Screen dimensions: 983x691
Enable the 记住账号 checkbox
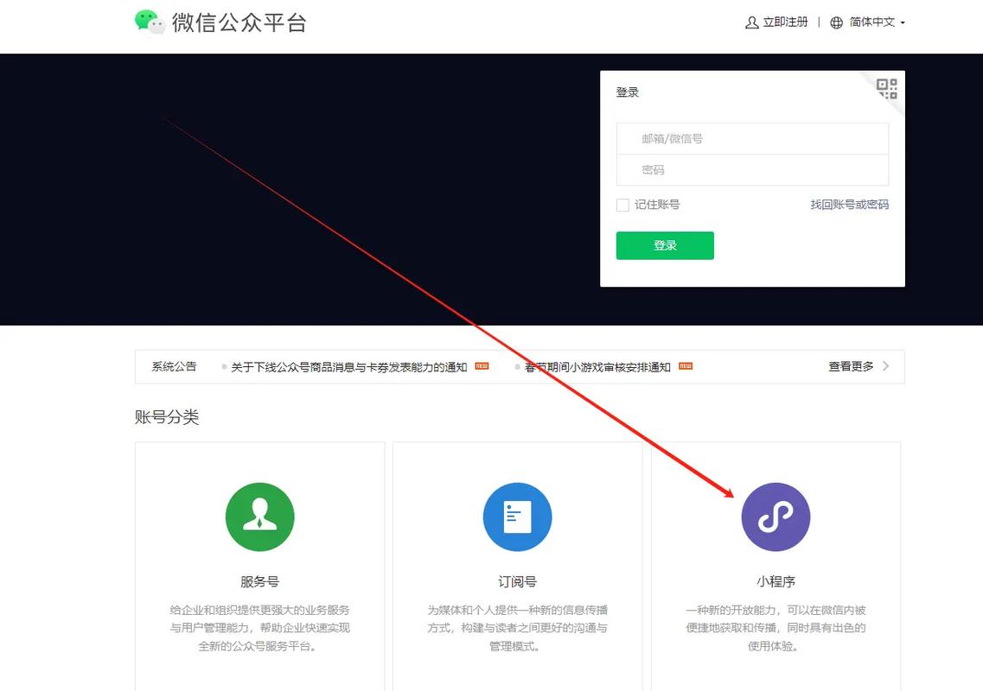[x=622, y=205]
